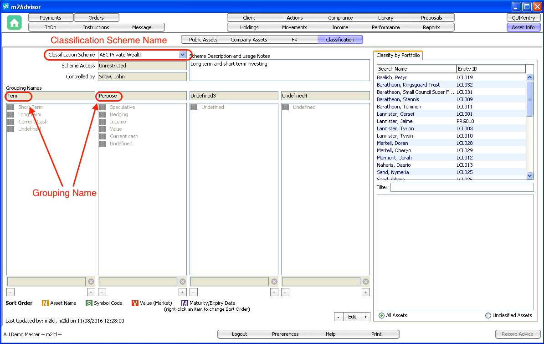Click the Logout button
This screenshot has height=344, width=544.
(x=239, y=334)
